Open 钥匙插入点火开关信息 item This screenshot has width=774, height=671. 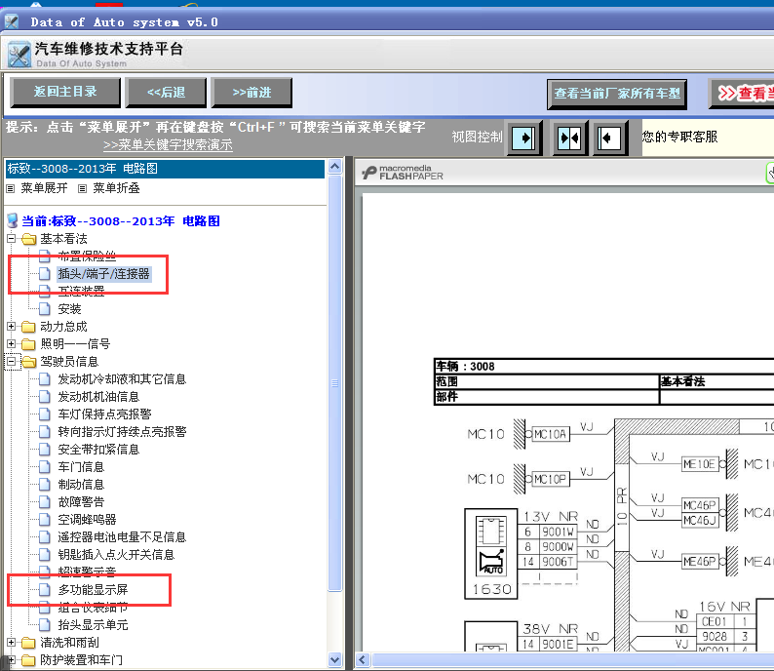[116, 555]
